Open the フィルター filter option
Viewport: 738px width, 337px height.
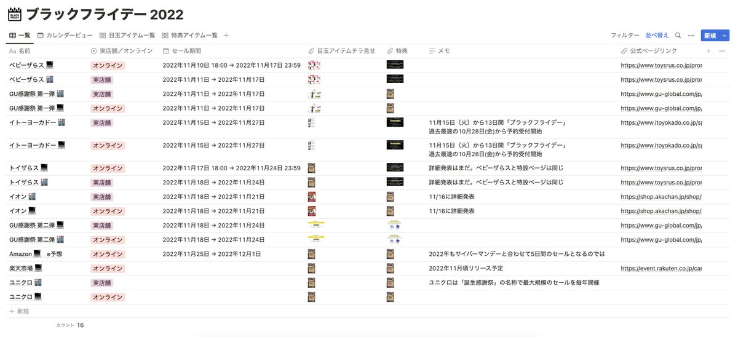pyautogui.click(x=625, y=36)
